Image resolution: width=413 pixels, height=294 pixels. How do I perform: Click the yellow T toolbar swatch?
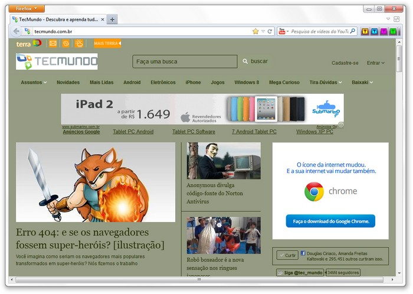(365, 32)
